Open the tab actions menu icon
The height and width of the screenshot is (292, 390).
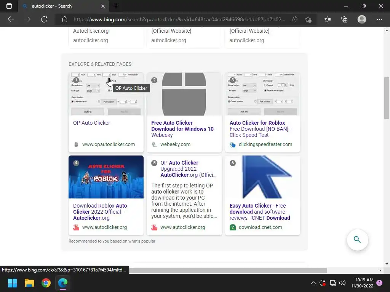(x=9, y=6)
